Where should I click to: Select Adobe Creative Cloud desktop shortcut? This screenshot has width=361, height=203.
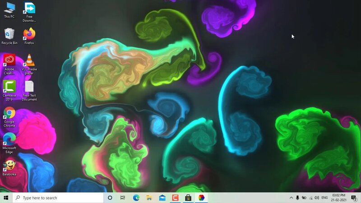9,64
